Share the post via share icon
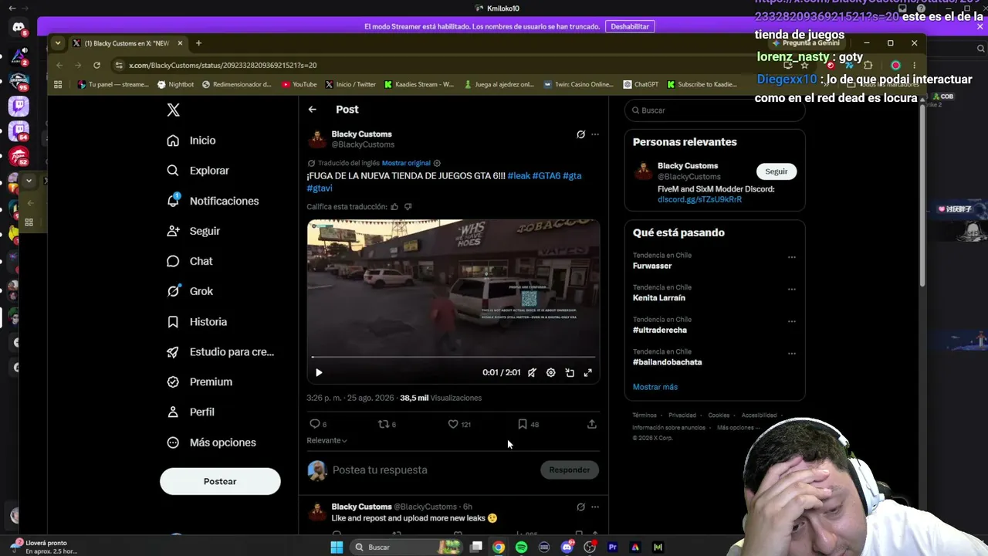Viewport: 988px width, 556px height. [x=592, y=424]
